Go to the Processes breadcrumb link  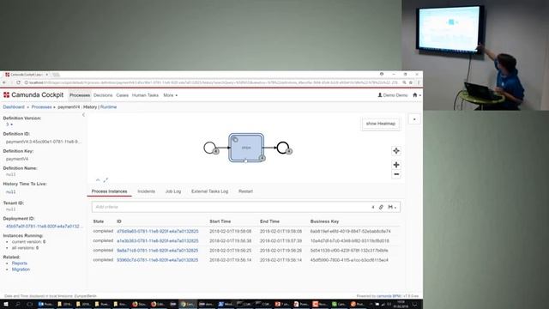click(41, 106)
